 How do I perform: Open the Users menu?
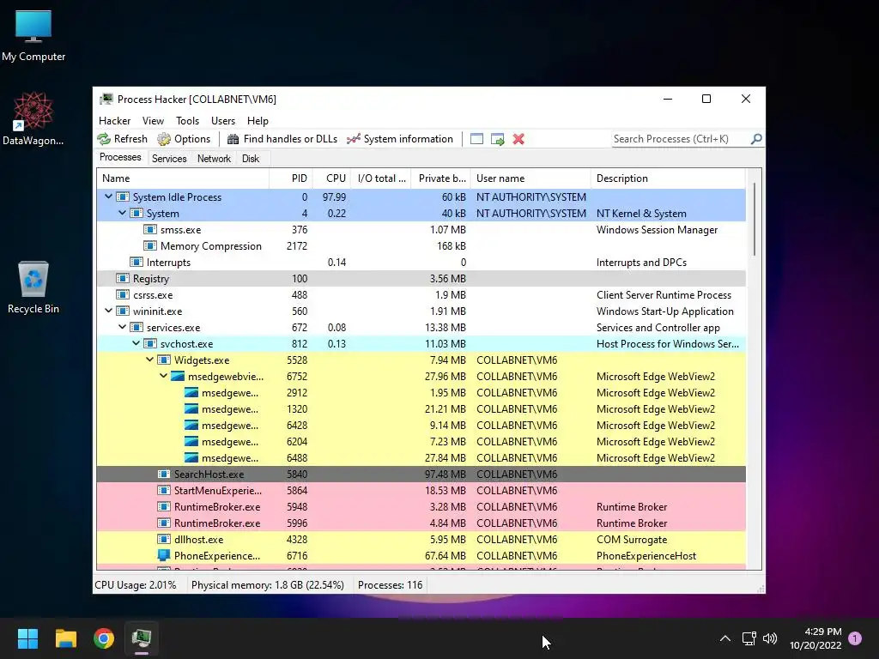click(223, 120)
